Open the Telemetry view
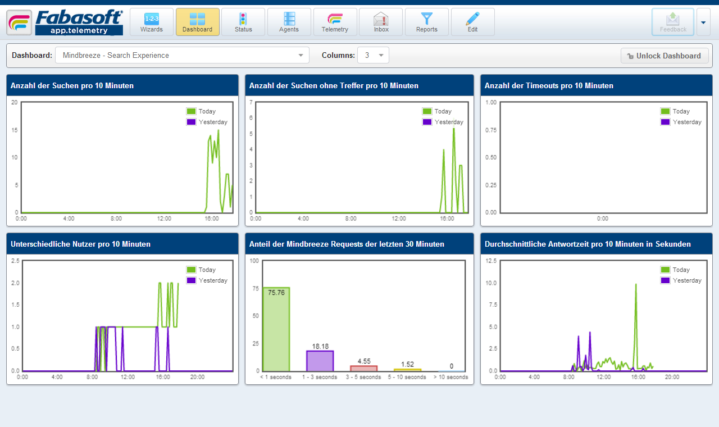This screenshot has width=719, height=427. [x=335, y=22]
